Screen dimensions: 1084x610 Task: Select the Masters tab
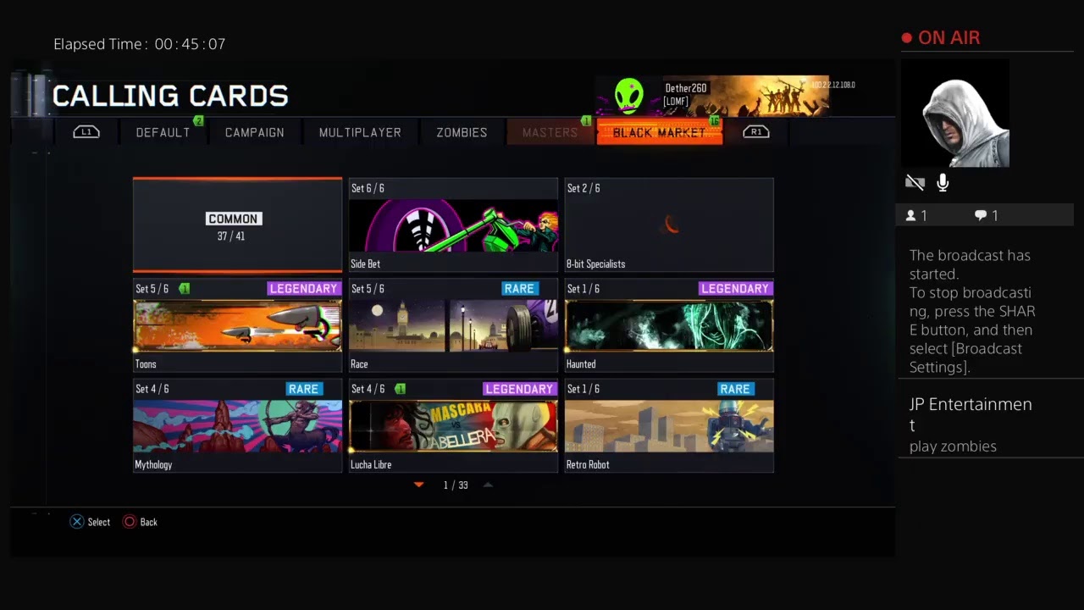(x=550, y=132)
